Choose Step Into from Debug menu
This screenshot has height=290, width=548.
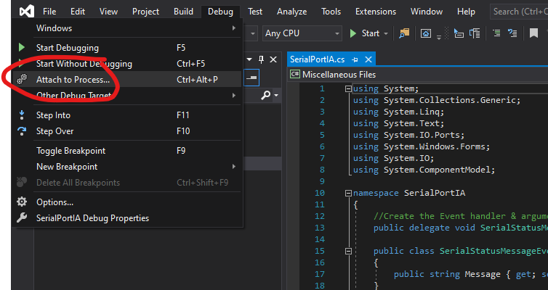click(127, 115)
